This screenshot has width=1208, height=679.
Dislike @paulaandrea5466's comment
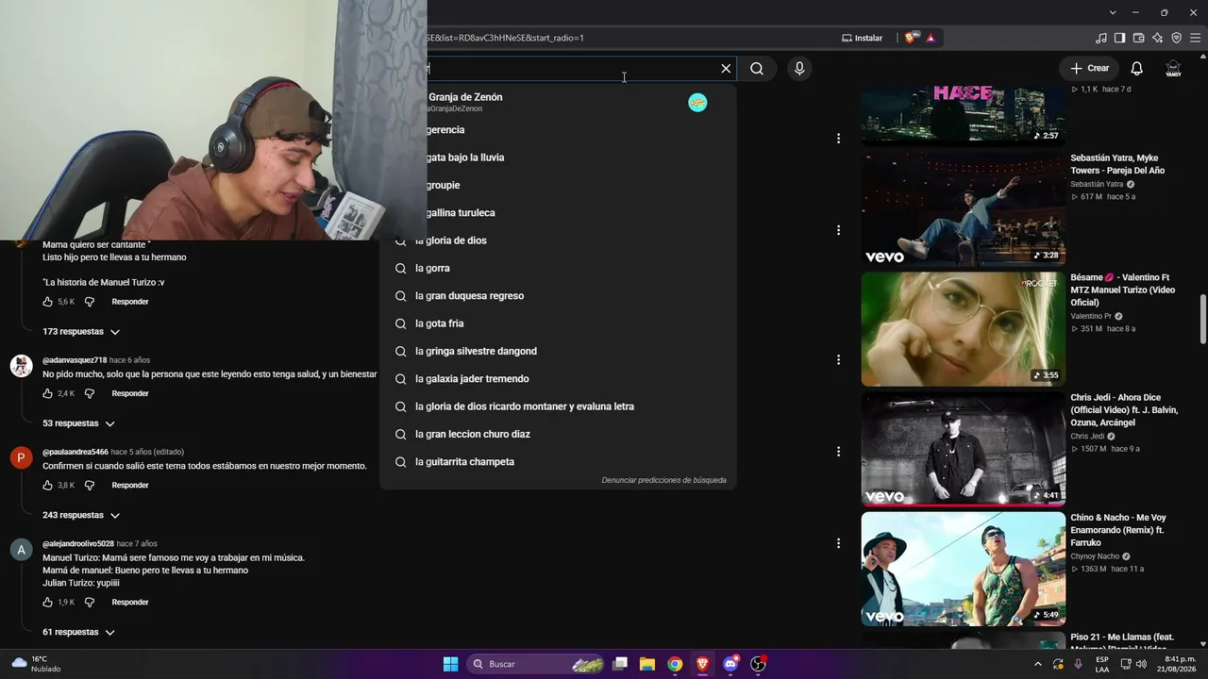(90, 486)
